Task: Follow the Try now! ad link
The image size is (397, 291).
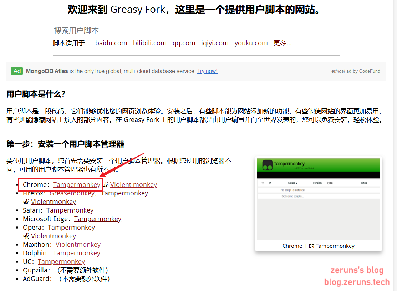Action: [x=207, y=71]
